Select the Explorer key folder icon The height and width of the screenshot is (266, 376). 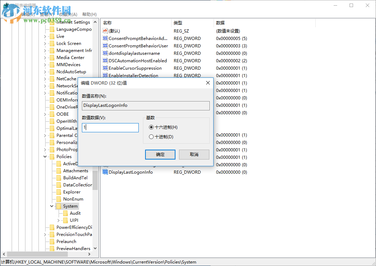59,192
